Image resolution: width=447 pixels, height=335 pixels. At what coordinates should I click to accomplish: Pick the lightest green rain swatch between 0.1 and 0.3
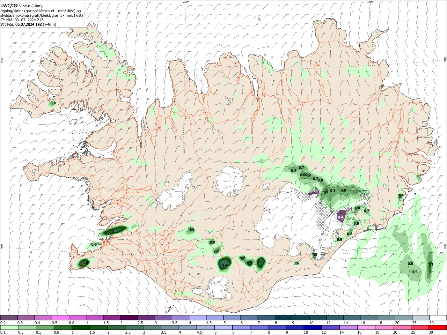9,327
